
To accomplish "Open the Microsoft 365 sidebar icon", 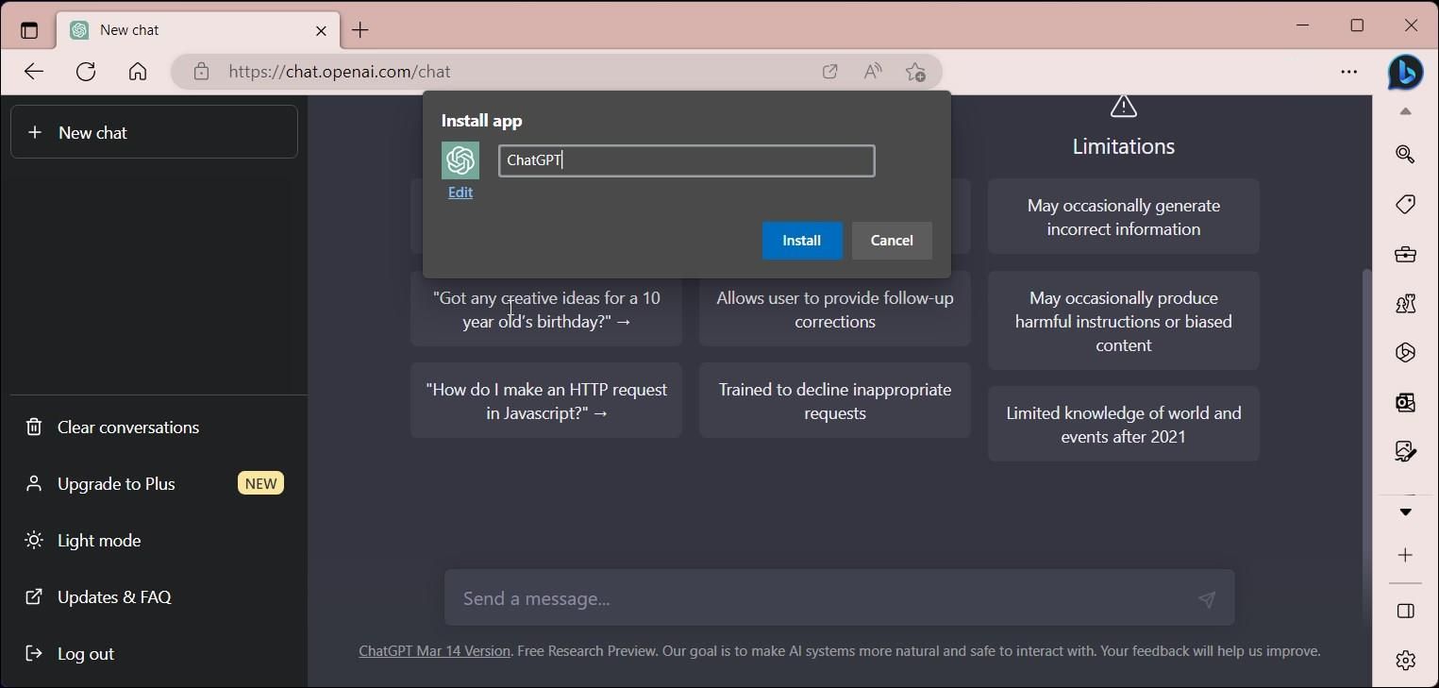I will point(1405,352).
